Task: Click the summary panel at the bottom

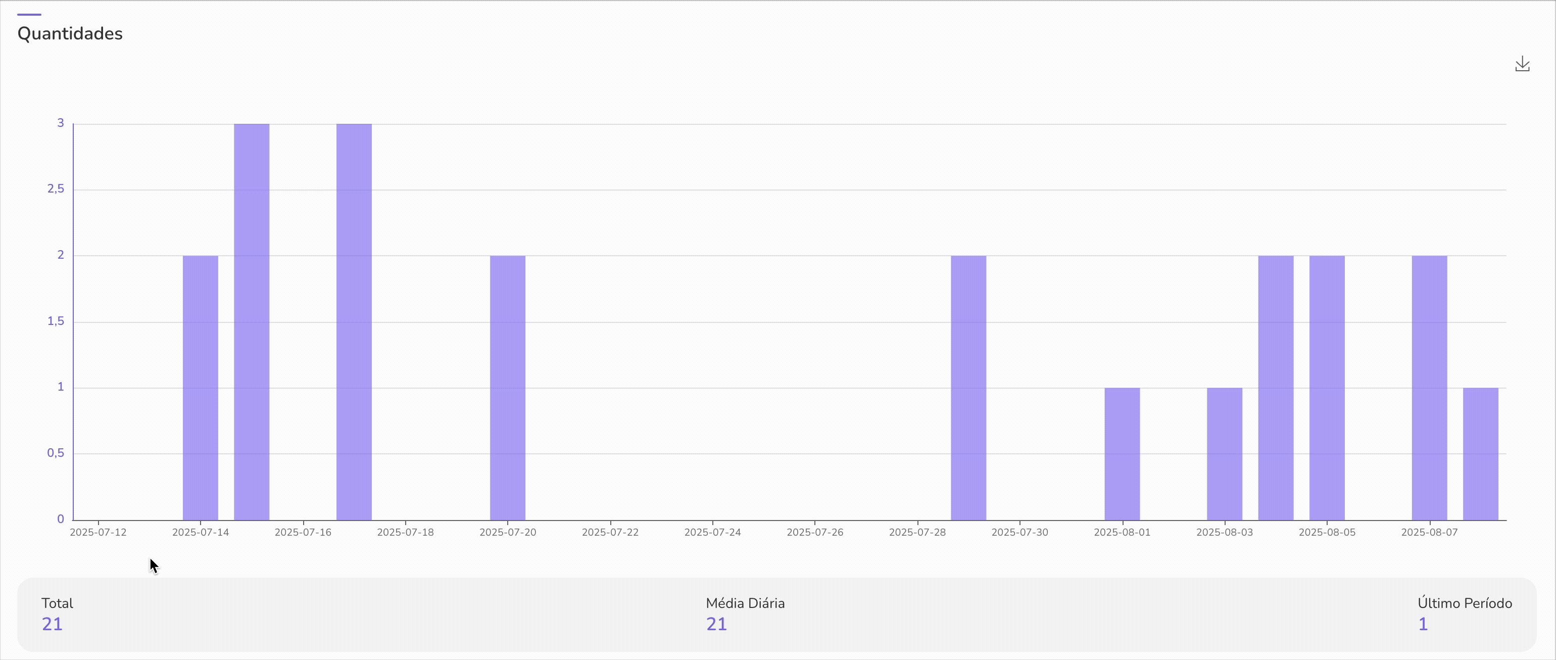Action: coord(778,614)
